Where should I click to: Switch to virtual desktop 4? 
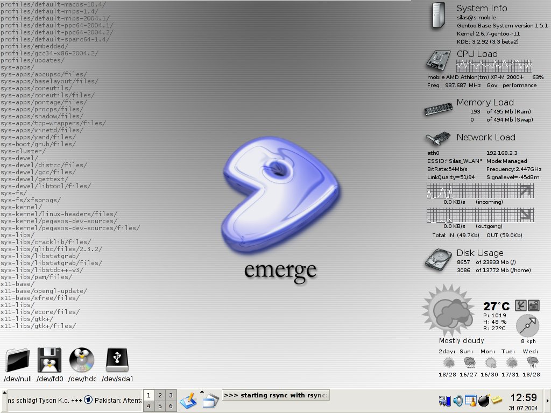(149, 406)
